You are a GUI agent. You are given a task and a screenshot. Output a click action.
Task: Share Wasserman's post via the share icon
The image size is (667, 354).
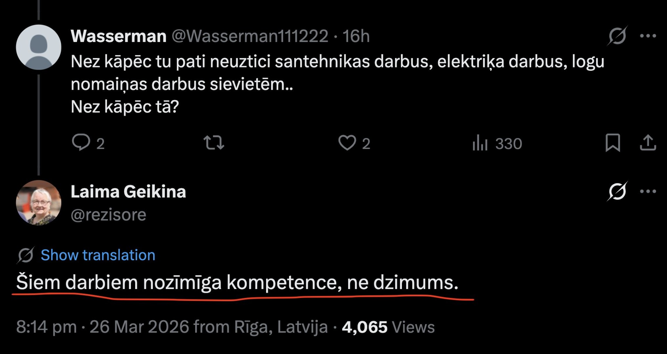648,143
